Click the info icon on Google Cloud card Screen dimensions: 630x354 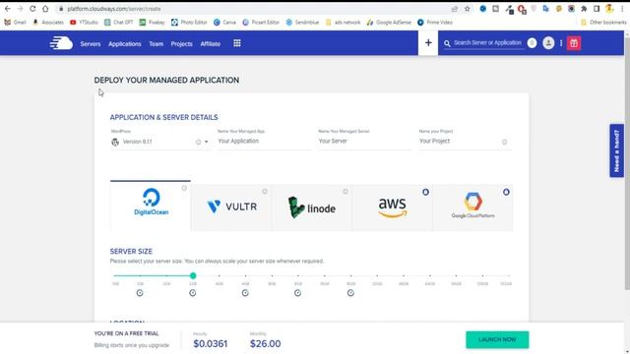(506, 192)
